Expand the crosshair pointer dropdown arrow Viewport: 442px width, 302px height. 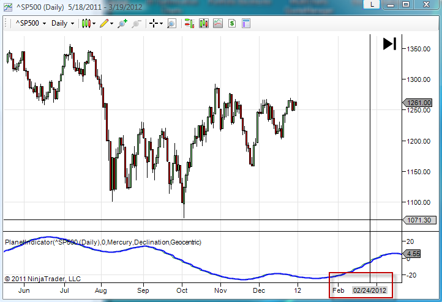(x=161, y=23)
